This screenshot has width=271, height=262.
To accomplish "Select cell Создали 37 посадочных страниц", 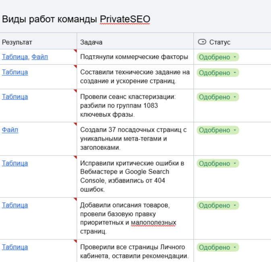I will point(135,139).
